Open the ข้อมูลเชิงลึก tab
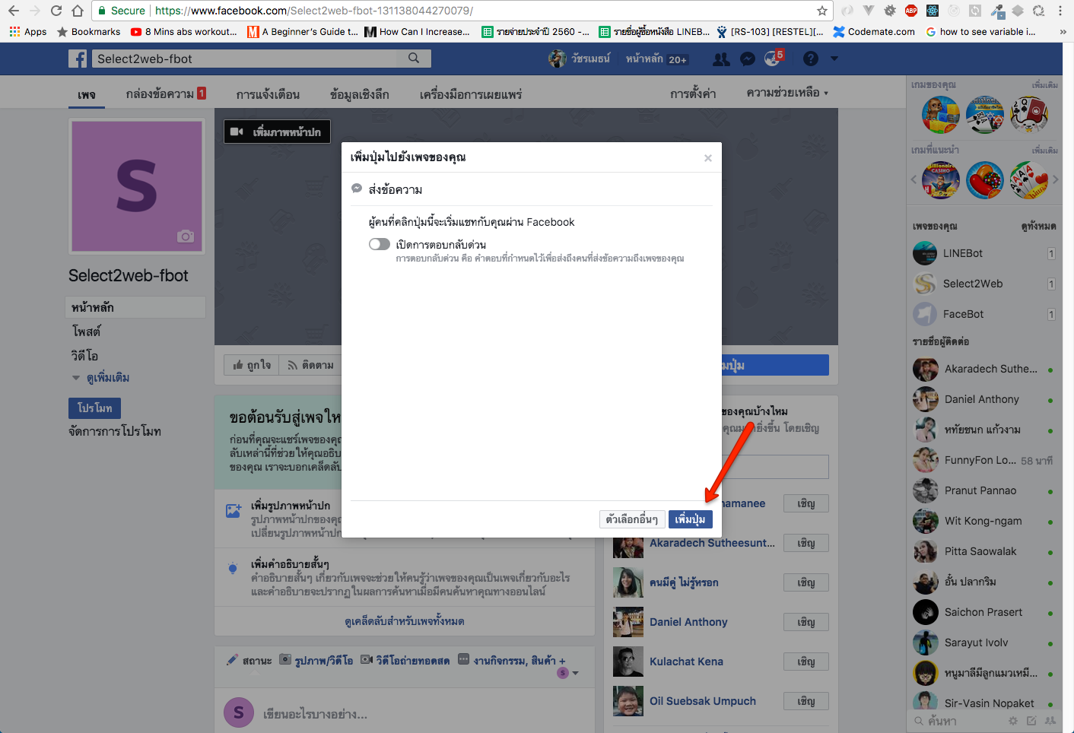The height and width of the screenshot is (733, 1074). point(360,94)
